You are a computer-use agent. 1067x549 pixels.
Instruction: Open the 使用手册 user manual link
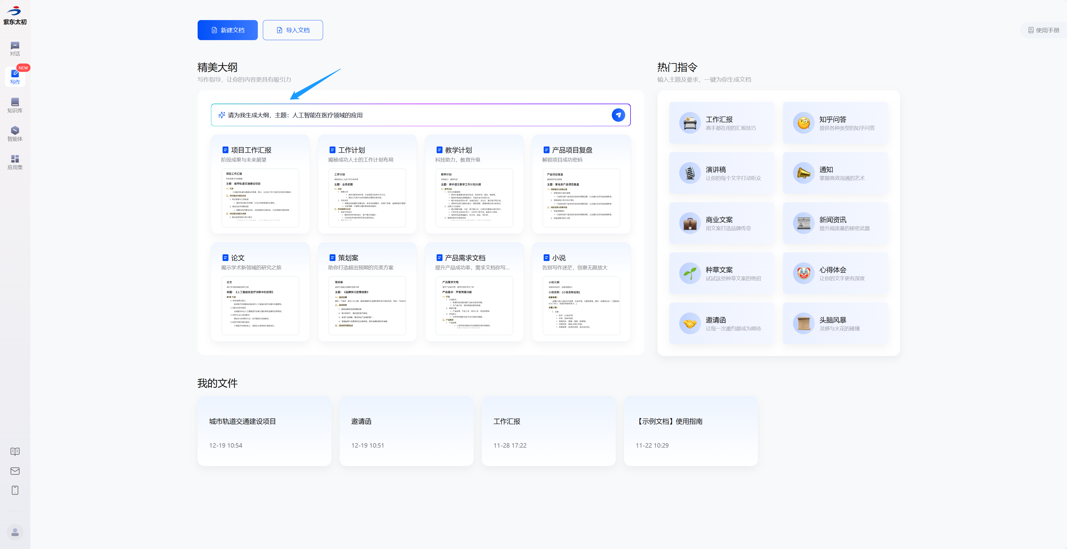point(1043,30)
